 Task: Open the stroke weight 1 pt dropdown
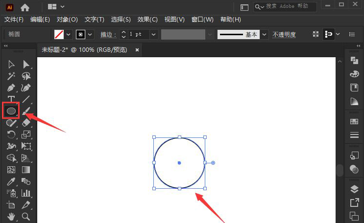pyautogui.click(x=153, y=35)
